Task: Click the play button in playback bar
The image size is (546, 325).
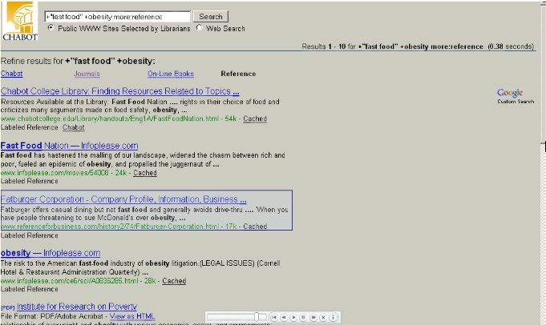Action: [294, 317]
